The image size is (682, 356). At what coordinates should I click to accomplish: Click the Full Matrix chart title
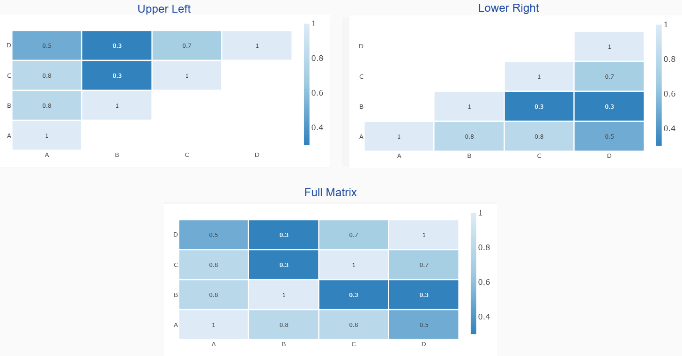(x=330, y=193)
